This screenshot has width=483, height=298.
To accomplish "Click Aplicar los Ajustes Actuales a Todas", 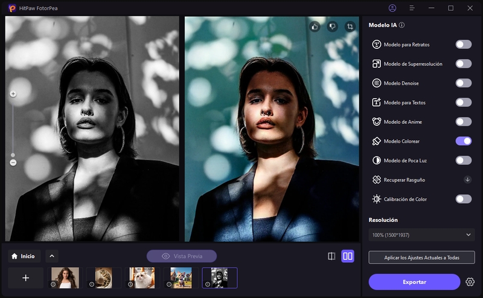I will [x=421, y=258].
